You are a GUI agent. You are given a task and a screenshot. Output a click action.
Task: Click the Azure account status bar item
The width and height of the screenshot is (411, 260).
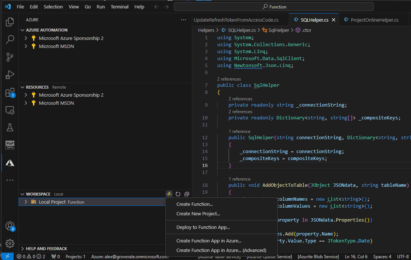tap(130, 257)
